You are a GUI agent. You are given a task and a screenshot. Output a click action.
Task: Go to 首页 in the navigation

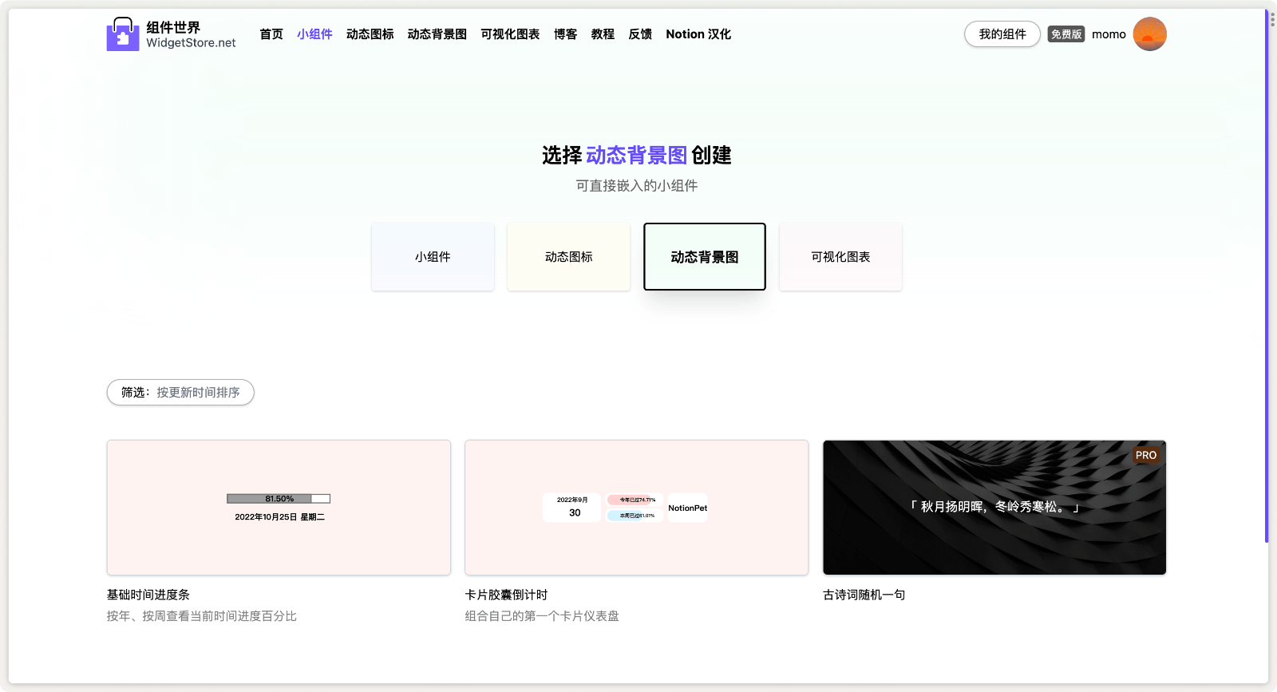coord(271,34)
